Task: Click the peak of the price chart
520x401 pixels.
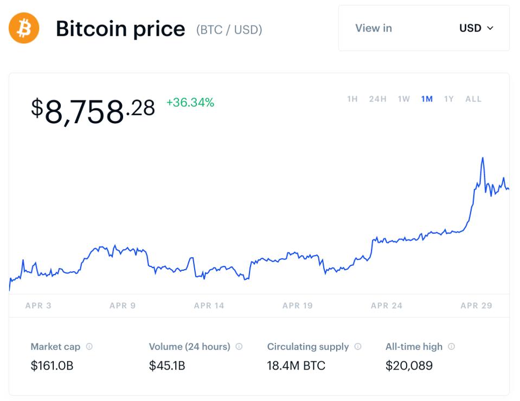Action: click(482, 157)
